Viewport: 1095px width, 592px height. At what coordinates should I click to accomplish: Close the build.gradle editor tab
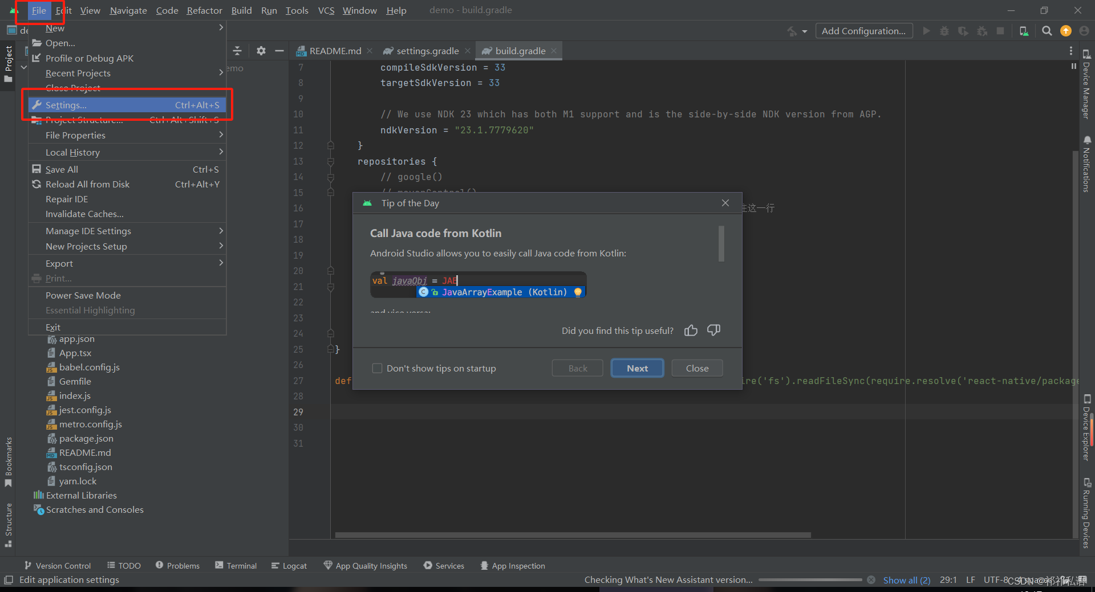pyautogui.click(x=554, y=51)
